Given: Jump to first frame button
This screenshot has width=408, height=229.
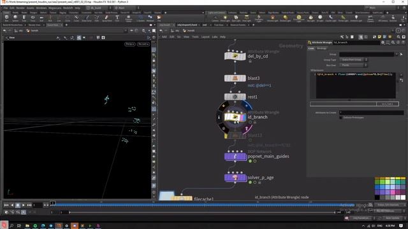Looking at the screenshot, I should click(x=6, y=205).
